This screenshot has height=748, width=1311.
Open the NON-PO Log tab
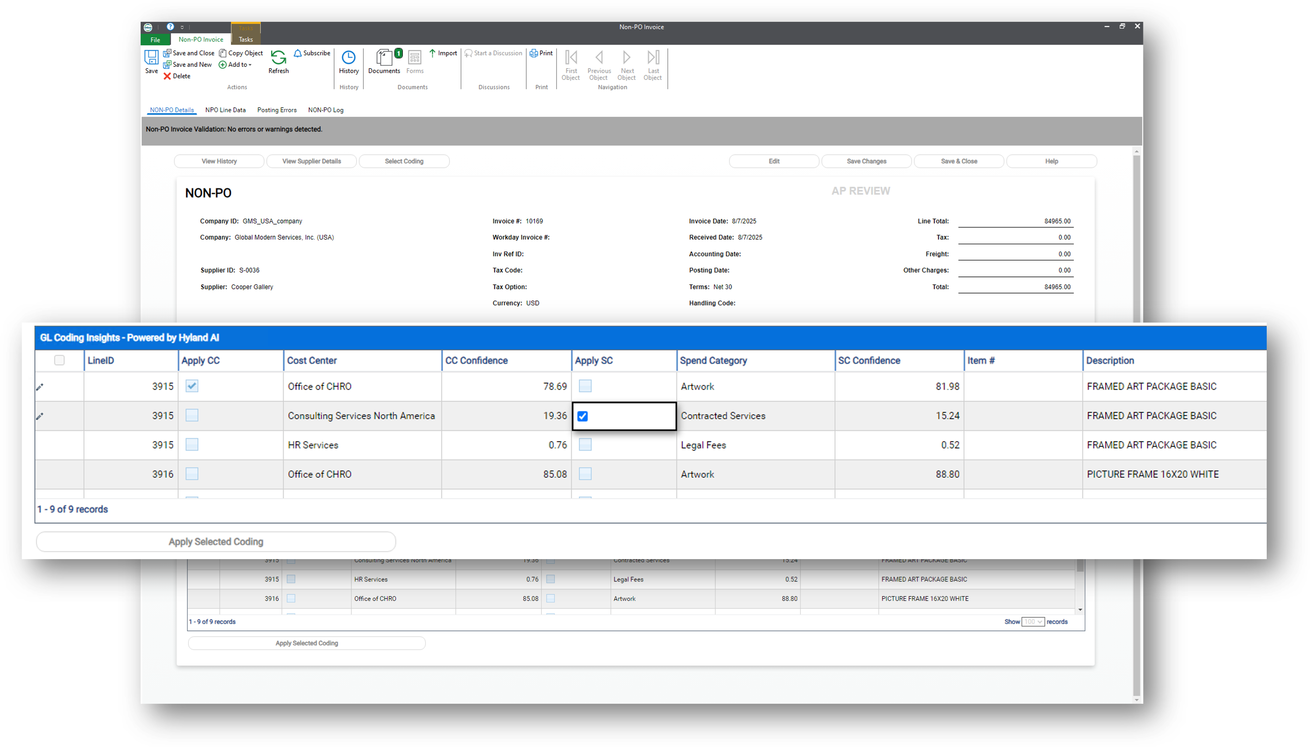click(325, 110)
